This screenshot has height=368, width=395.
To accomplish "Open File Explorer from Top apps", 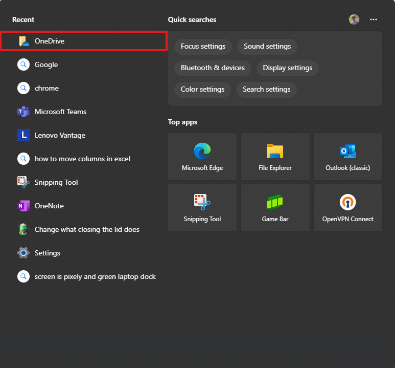I will (275, 157).
